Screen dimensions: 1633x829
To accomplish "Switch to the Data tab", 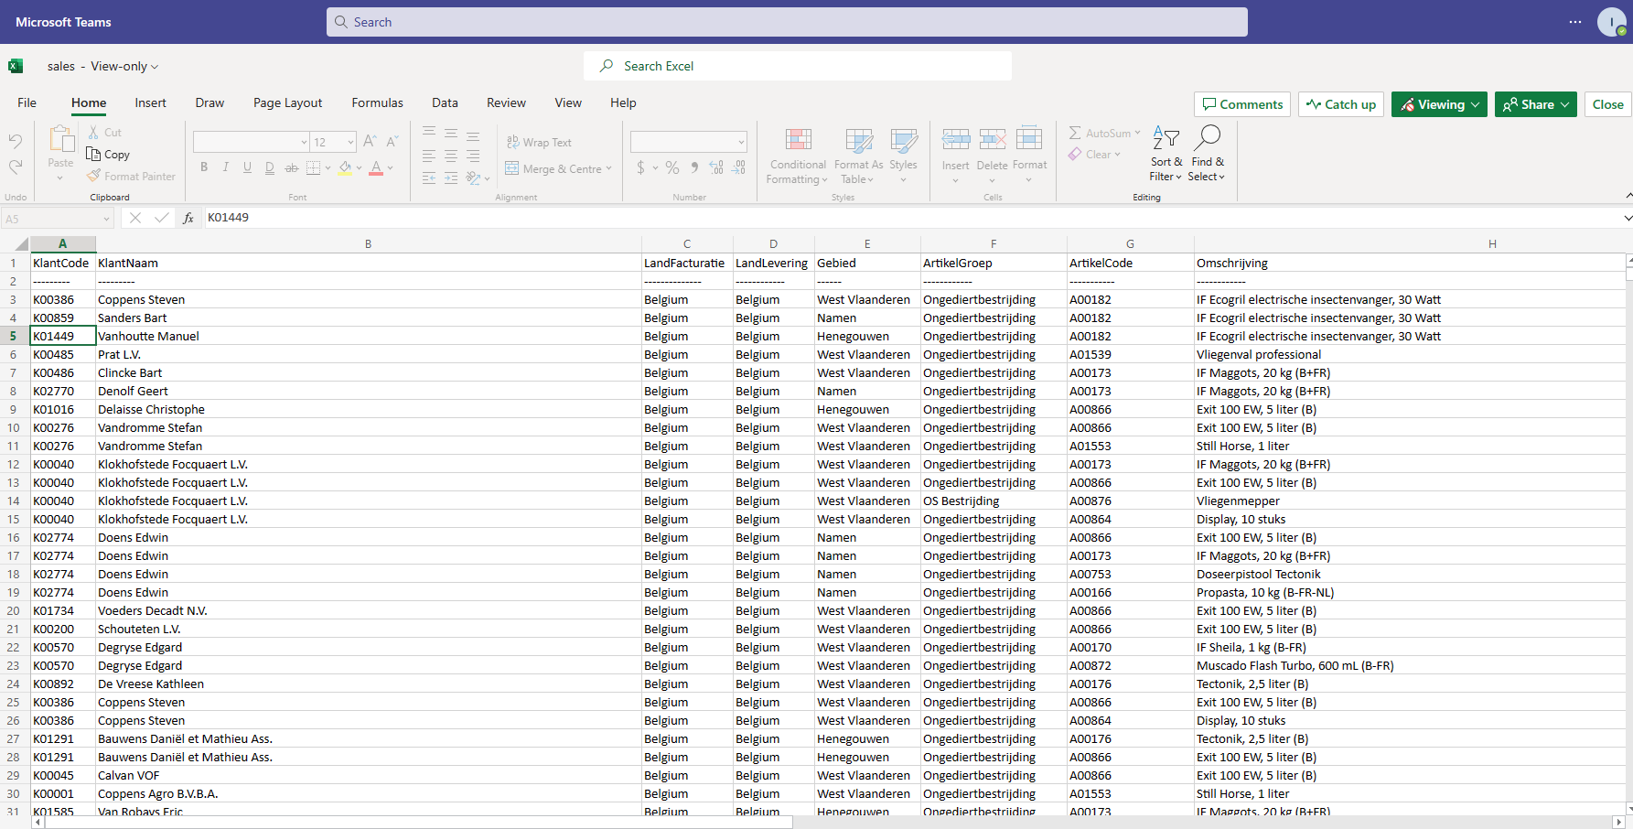I will (x=445, y=102).
